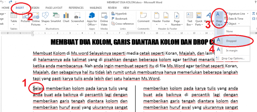The height and width of the screenshot is (112, 257).
Task: Insert an Online Video
Action: pyautogui.click(x=104, y=19)
